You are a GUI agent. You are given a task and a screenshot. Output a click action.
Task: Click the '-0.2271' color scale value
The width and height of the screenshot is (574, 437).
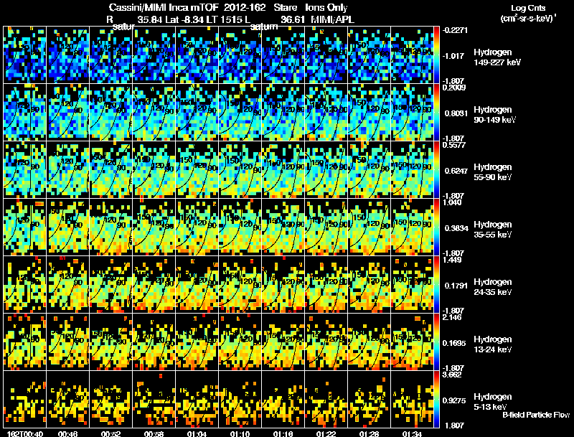coord(455,30)
